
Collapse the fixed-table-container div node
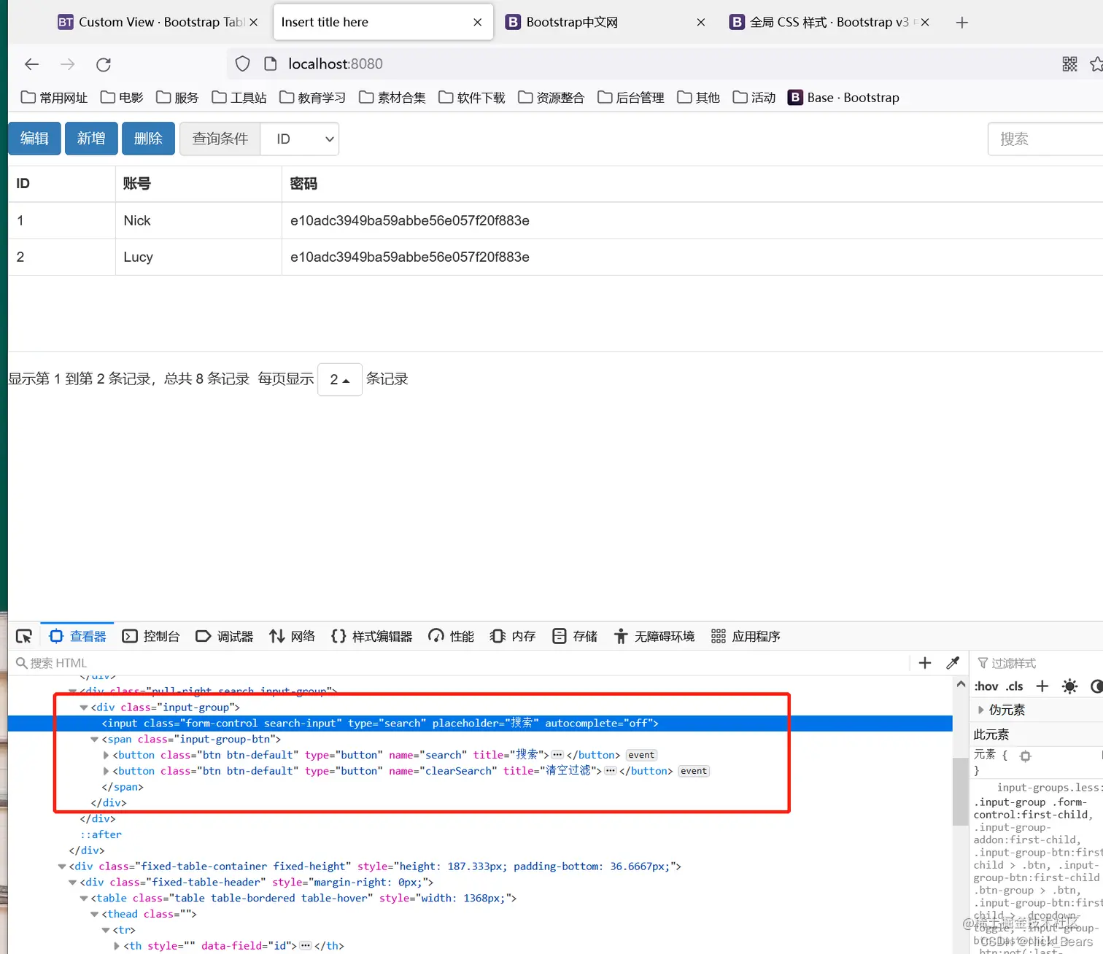pos(62,866)
